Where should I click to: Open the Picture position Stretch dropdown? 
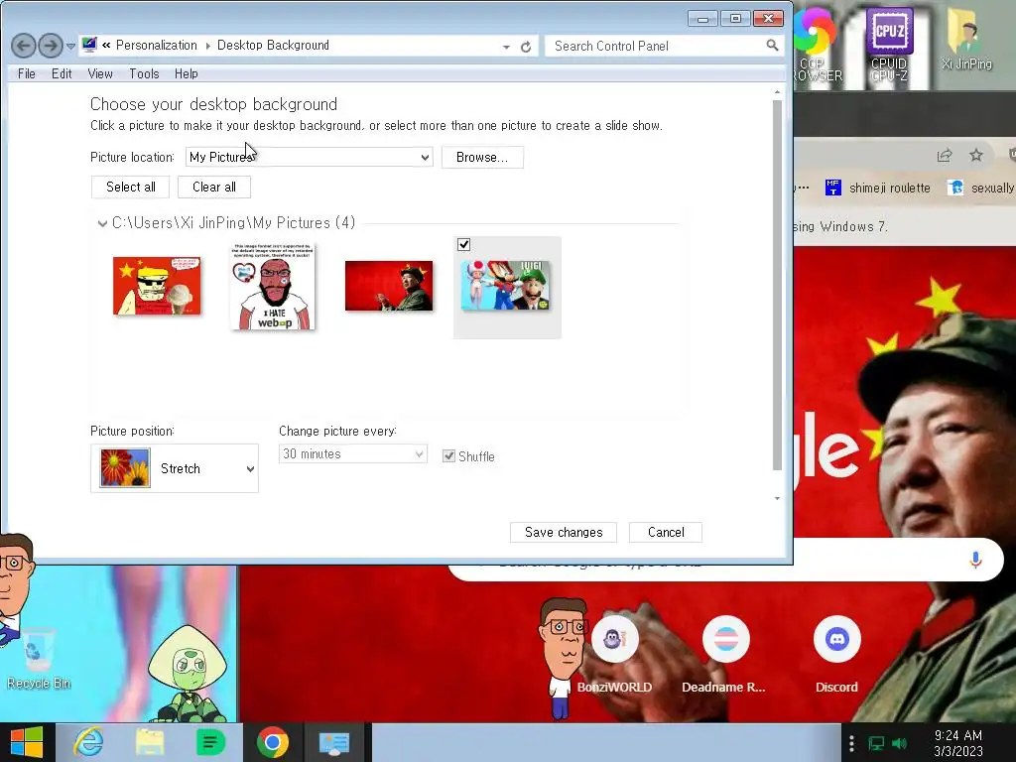coord(175,468)
